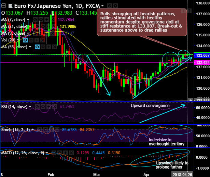This screenshot has height=177, width=210.
Task: Open chart settings gear beside FXCM title
Action: pyautogui.click(x=115, y=6)
